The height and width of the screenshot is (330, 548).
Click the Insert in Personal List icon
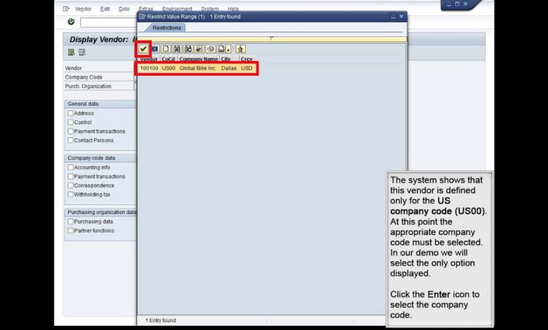pos(200,49)
